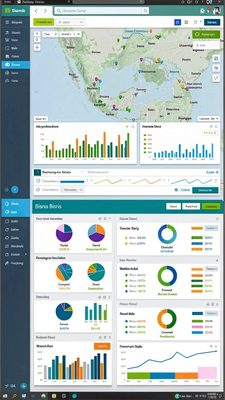225x400 pixels.
Task: Open the user avatar in the top-right corner
Action: click(x=217, y=11)
